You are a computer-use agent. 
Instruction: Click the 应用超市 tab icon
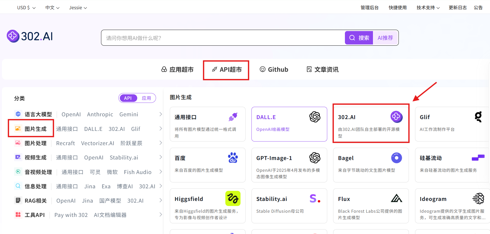164,69
